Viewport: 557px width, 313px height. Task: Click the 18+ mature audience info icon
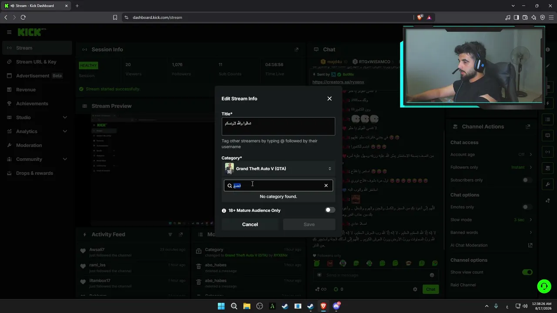pyautogui.click(x=224, y=210)
